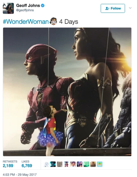Open the long-haired woman liker avatar
The width and height of the screenshot is (137, 177).
(66, 164)
